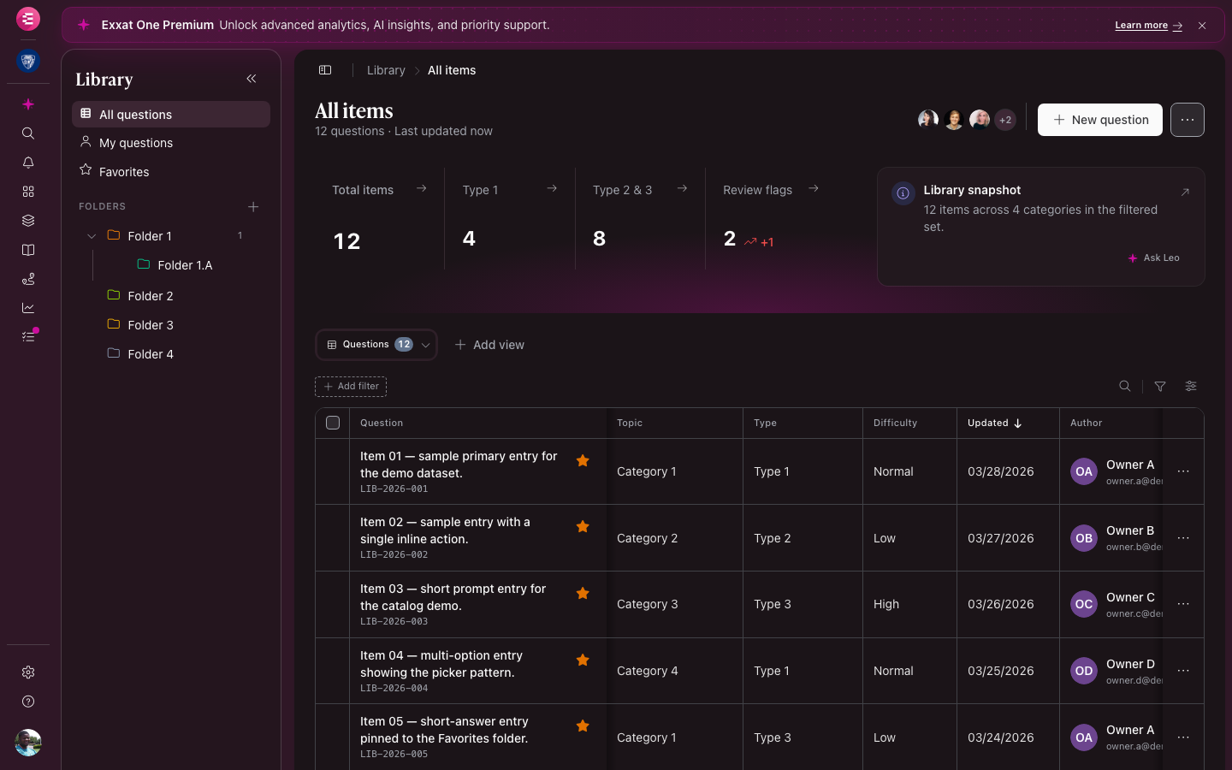The width and height of the screenshot is (1232, 770).
Task: Click the pink sparkle AI icon in the rail
Action: (x=28, y=104)
